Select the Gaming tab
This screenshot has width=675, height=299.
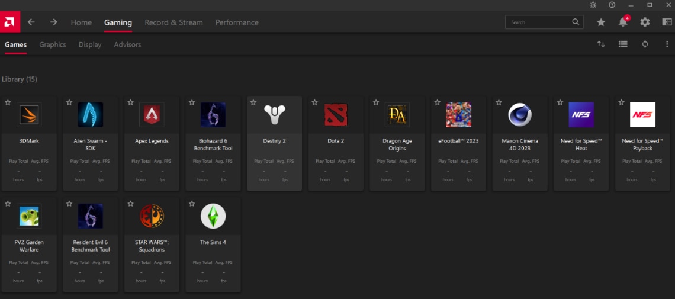coord(118,22)
